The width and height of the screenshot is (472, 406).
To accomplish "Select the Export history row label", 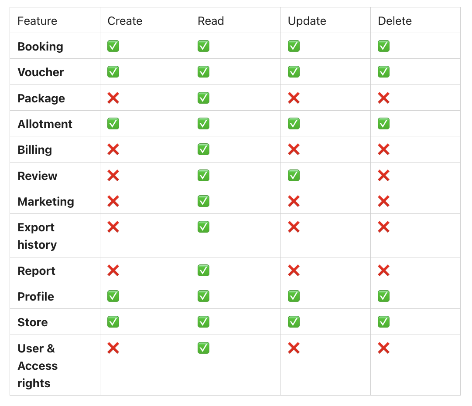I will click(x=37, y=236).
